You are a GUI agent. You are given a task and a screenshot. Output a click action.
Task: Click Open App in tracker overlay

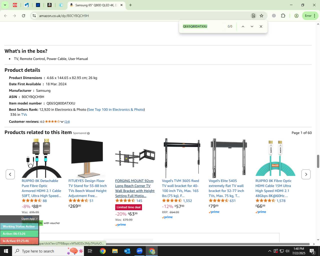[x=29, y=219]
